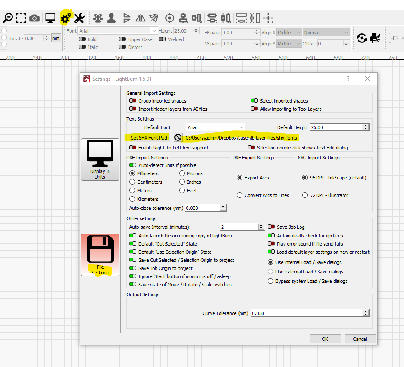
Task: Close the Settings dialog window
Action: pyautogui.click(x=367, y=79)
